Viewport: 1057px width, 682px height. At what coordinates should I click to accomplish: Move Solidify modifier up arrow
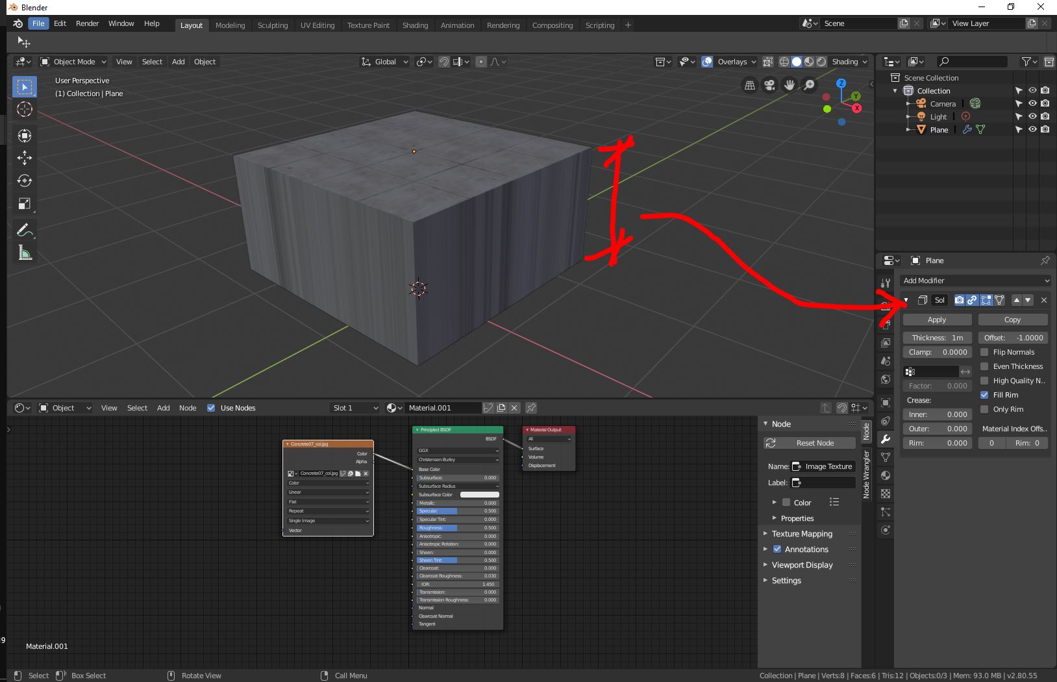point(1017,300)
